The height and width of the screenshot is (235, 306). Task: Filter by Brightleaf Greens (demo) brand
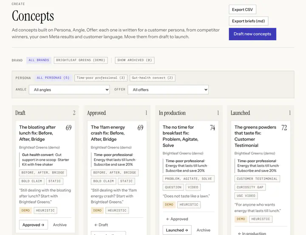pos(81,60)
